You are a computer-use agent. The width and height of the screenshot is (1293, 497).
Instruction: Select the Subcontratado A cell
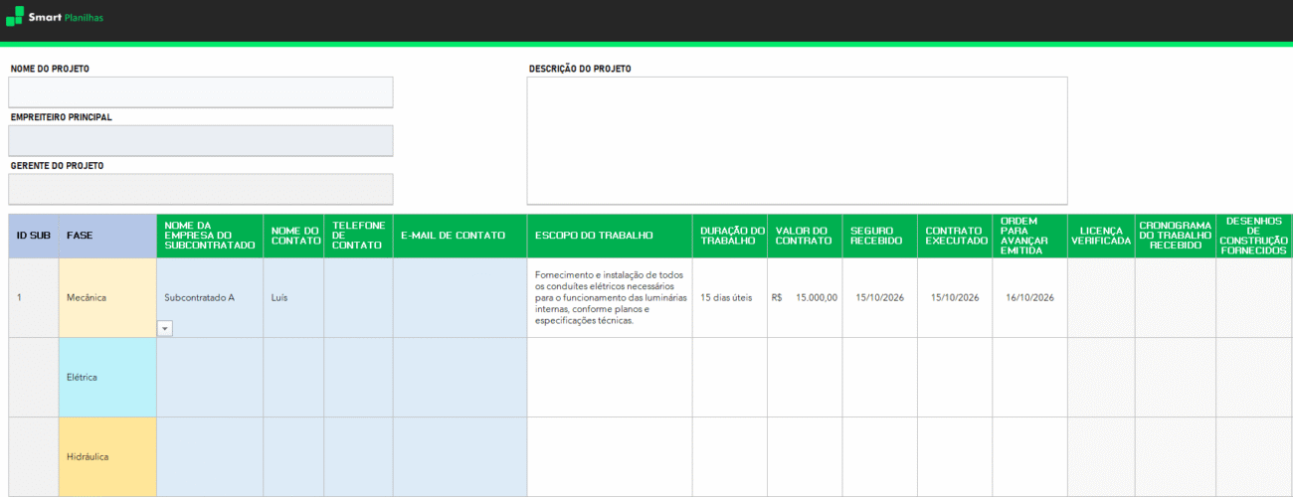coord(210,297)
